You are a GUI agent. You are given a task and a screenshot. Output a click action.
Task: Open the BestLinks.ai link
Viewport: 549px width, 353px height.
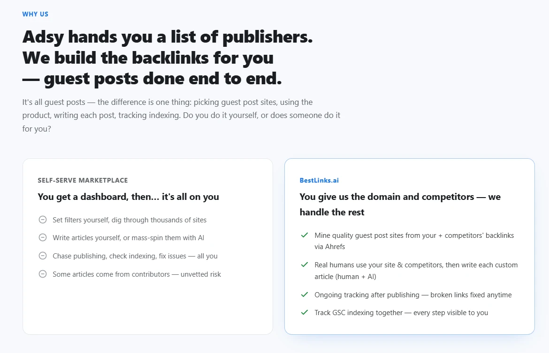319,180
